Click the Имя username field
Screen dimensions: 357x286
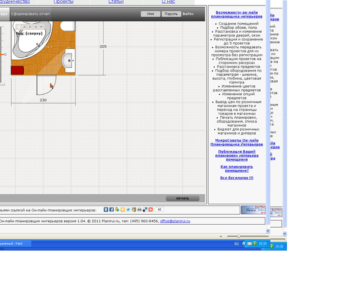[151, 14]
